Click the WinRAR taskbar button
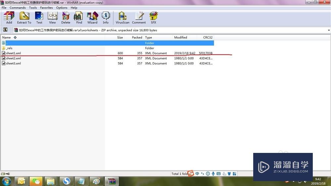Viewport: 331px width, 186px height. (112, 181)
